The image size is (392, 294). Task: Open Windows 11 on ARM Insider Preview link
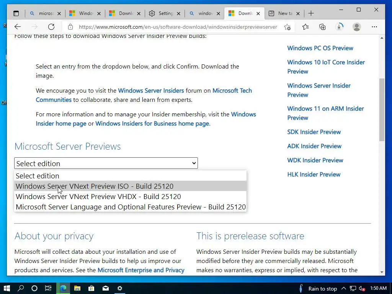[325, 113]
